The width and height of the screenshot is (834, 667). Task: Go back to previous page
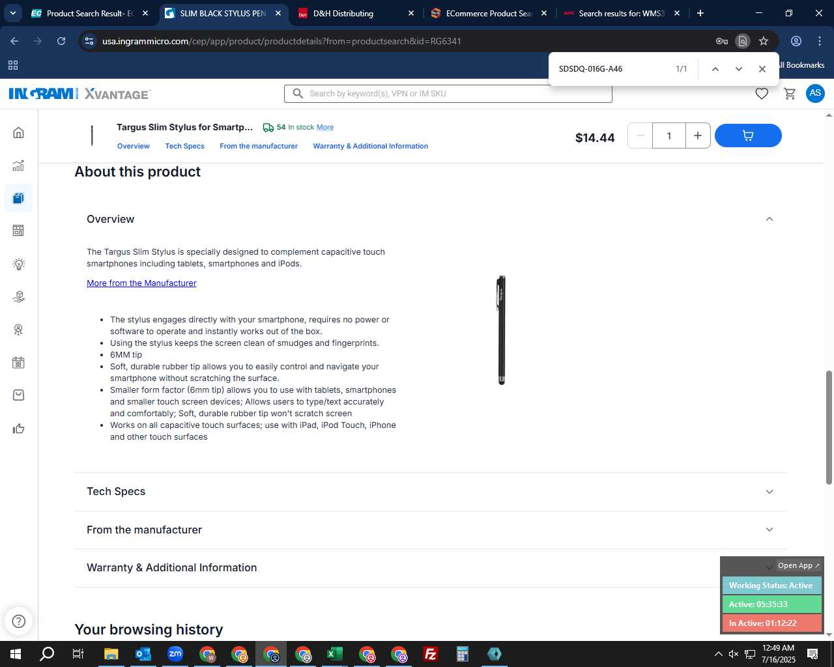tap(14, 41)
